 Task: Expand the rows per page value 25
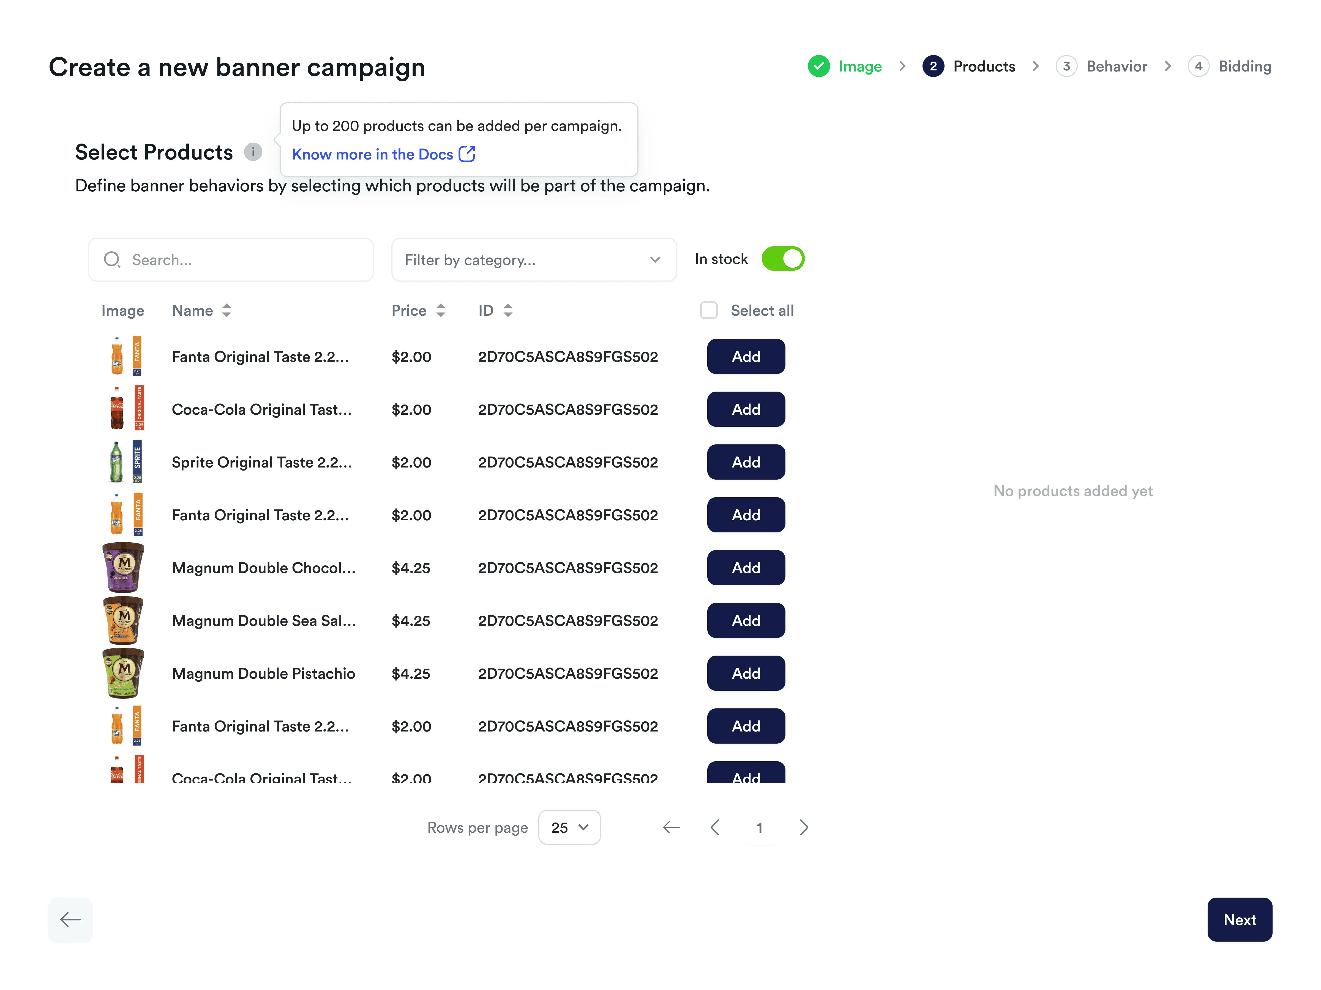569,828
